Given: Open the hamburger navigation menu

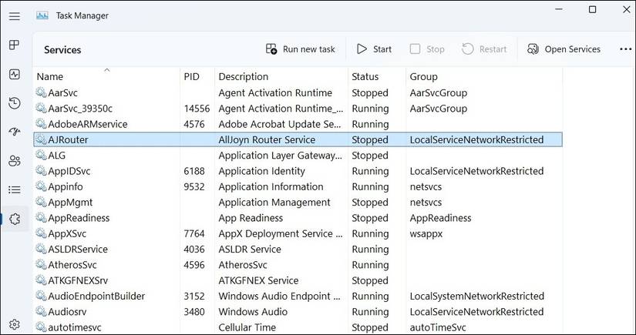Looking at the screenshot, I should pyautogui.click(x=14, y=15).
